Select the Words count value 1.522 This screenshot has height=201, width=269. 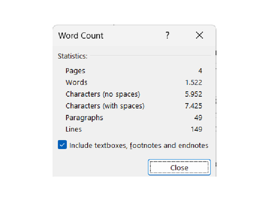pos(193,83)
